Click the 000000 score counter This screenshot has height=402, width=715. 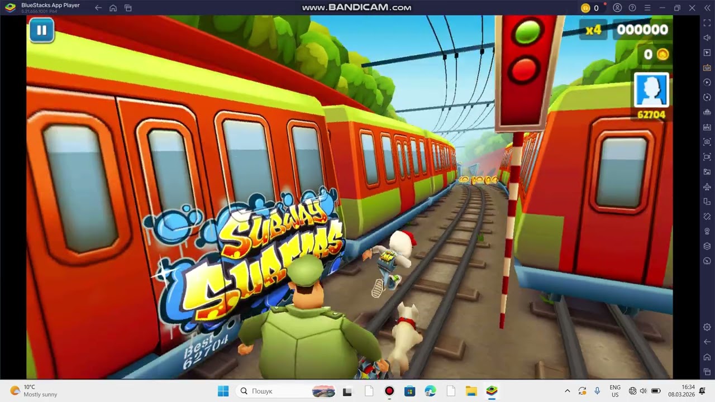(642, 30)
